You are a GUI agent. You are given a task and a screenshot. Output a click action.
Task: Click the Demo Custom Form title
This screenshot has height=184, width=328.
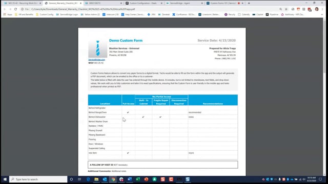tap(126, 40)
